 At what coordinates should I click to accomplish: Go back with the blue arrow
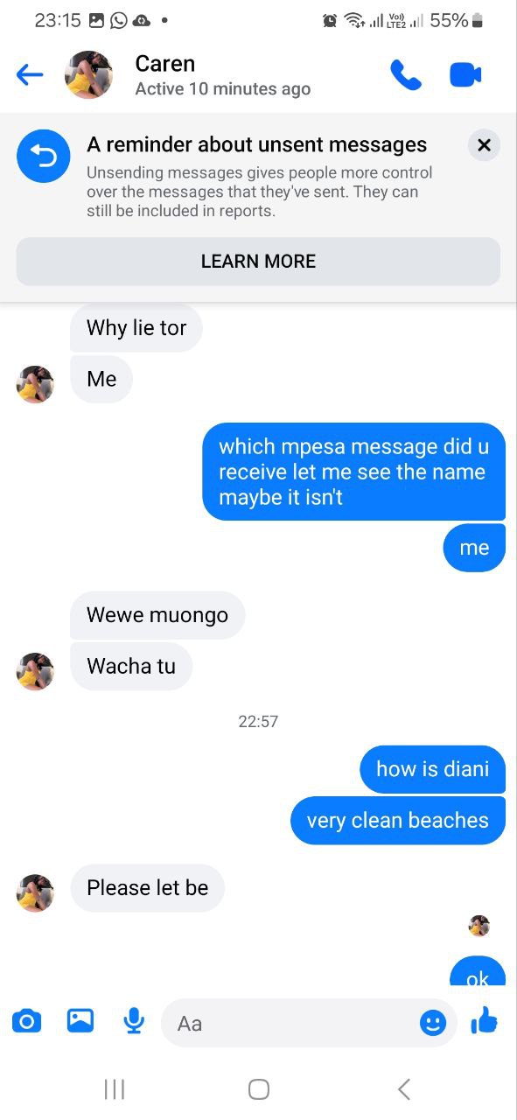pos(30,75)
